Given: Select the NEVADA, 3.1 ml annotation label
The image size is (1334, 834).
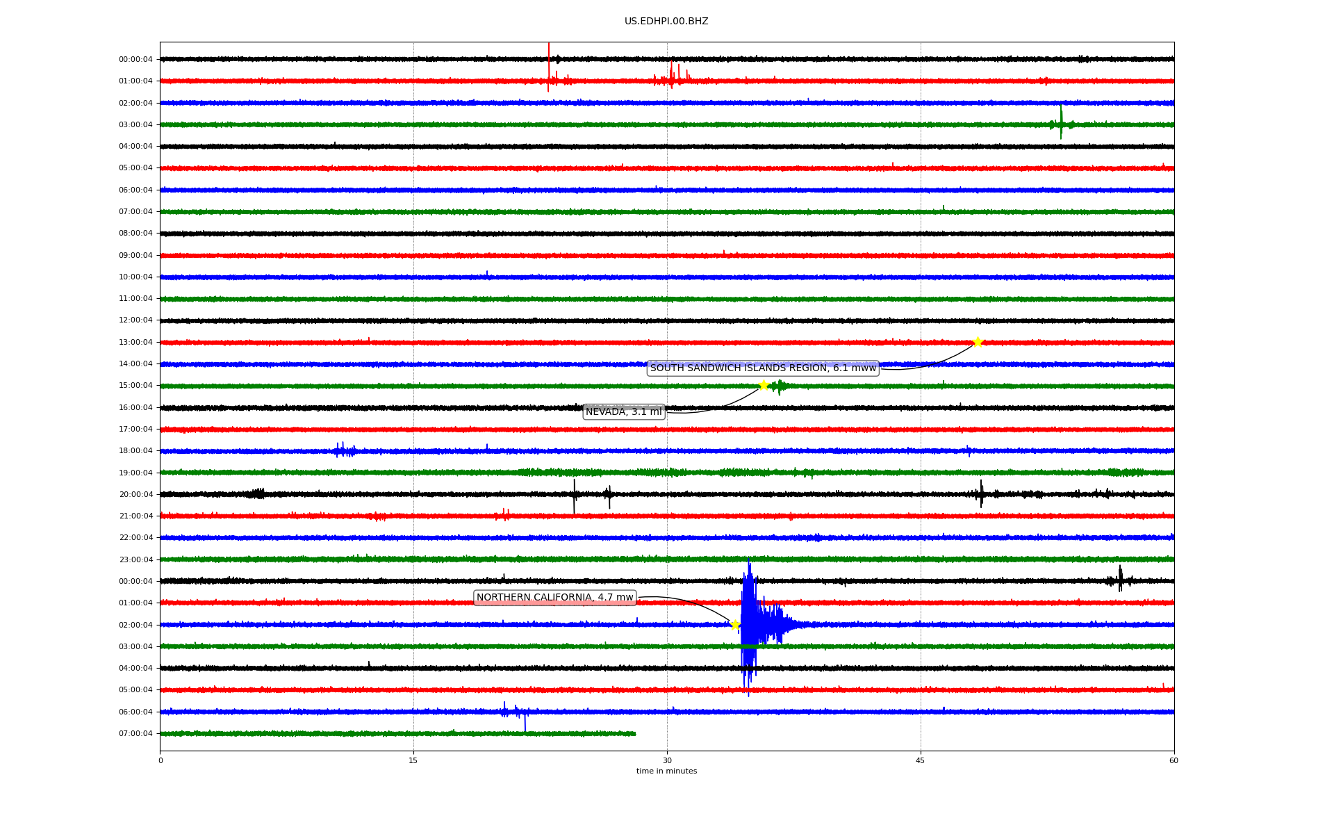Looking at the screenshot, I should 624,412.
